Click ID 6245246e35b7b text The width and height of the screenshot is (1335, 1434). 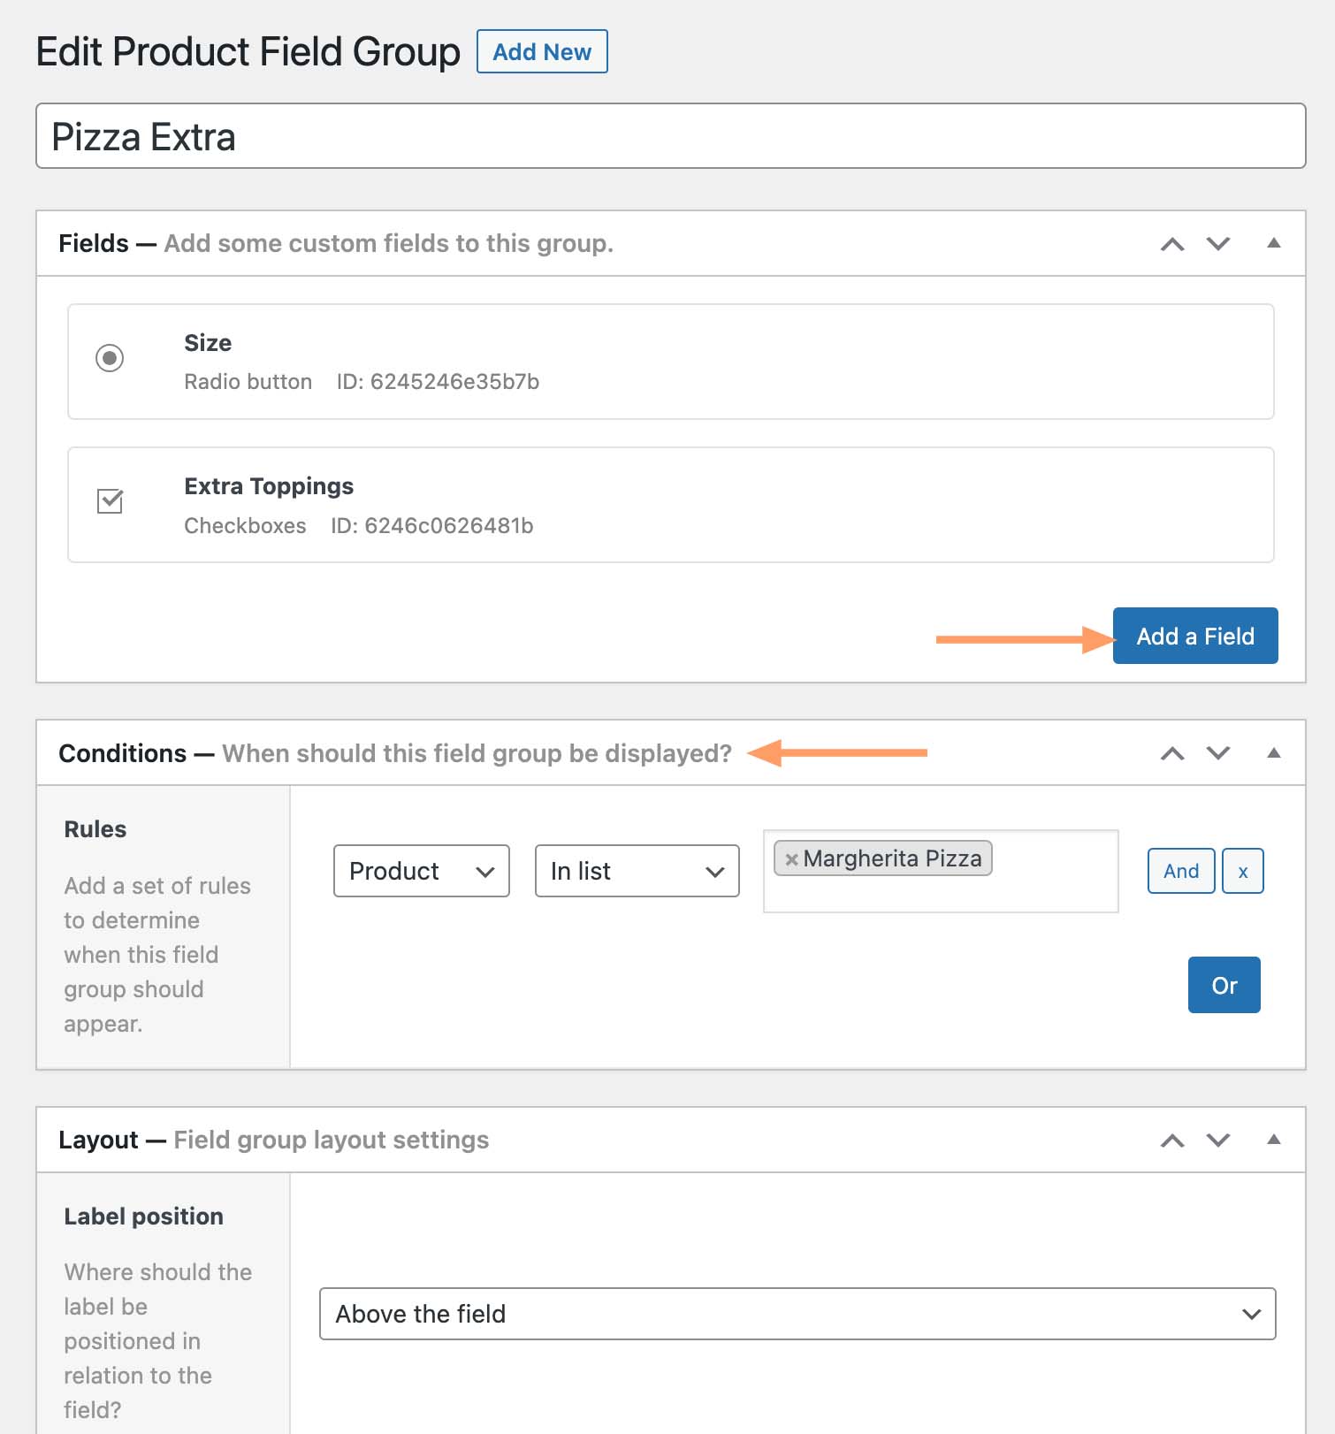pos(438,382)
